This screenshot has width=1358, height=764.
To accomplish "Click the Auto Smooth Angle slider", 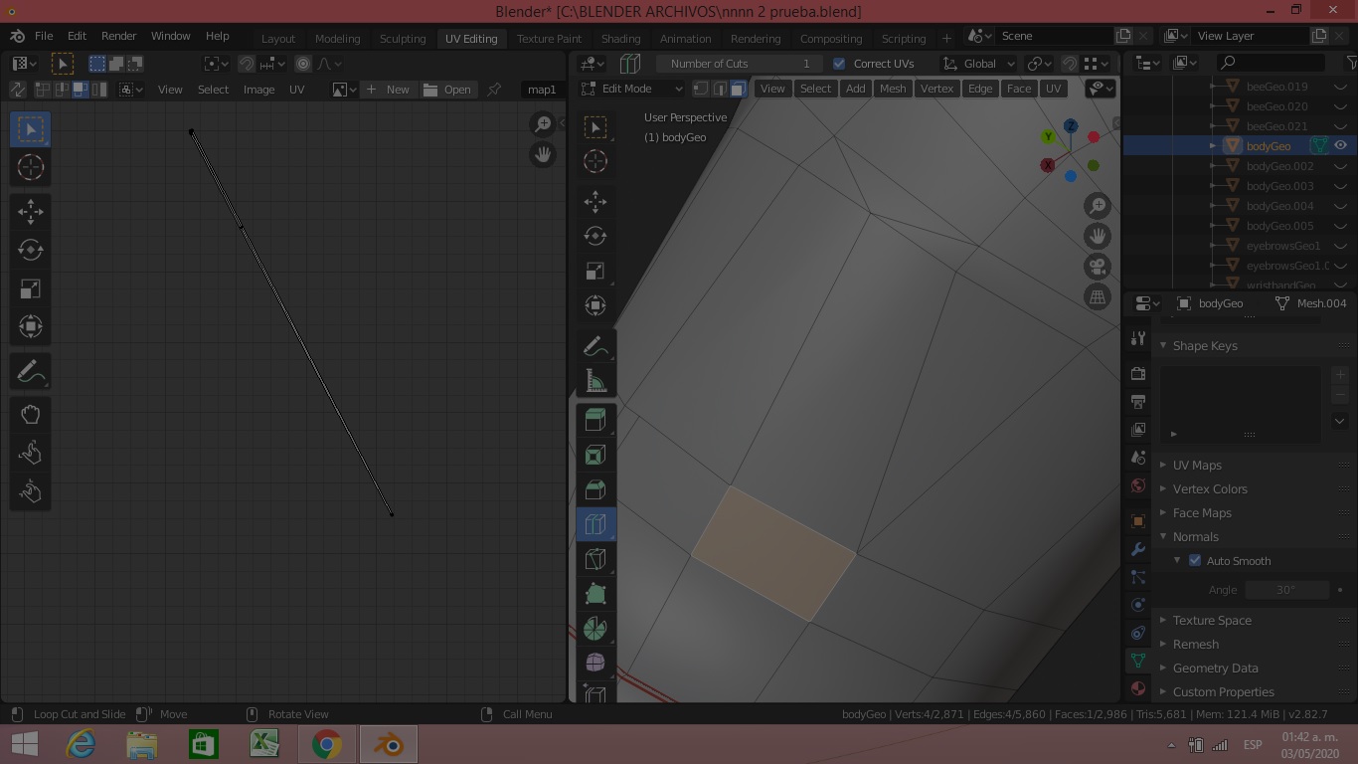I will [x=1285, y=590].
